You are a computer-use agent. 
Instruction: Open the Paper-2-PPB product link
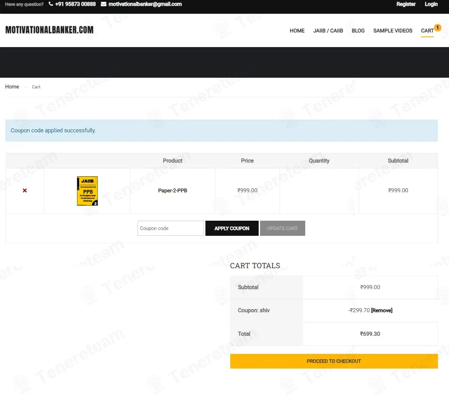pos(173,191)
